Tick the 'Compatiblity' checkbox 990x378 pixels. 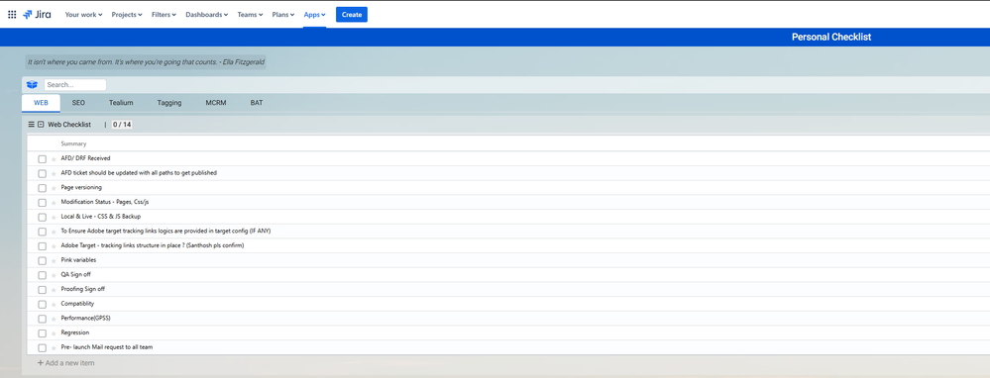point(43,304)
